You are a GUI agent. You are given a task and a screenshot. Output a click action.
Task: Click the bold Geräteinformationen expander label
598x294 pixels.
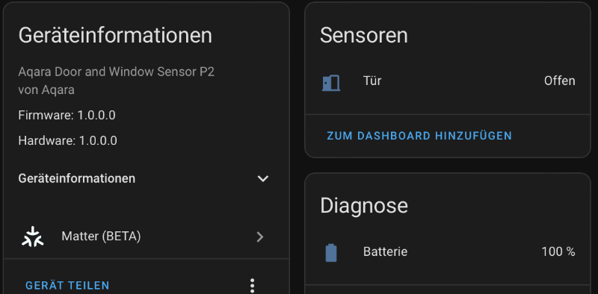(77, 178)
